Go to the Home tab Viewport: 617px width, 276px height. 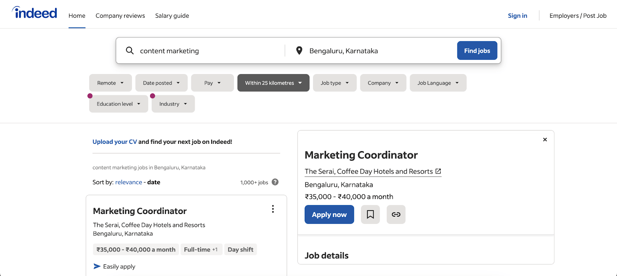[77, 16]
